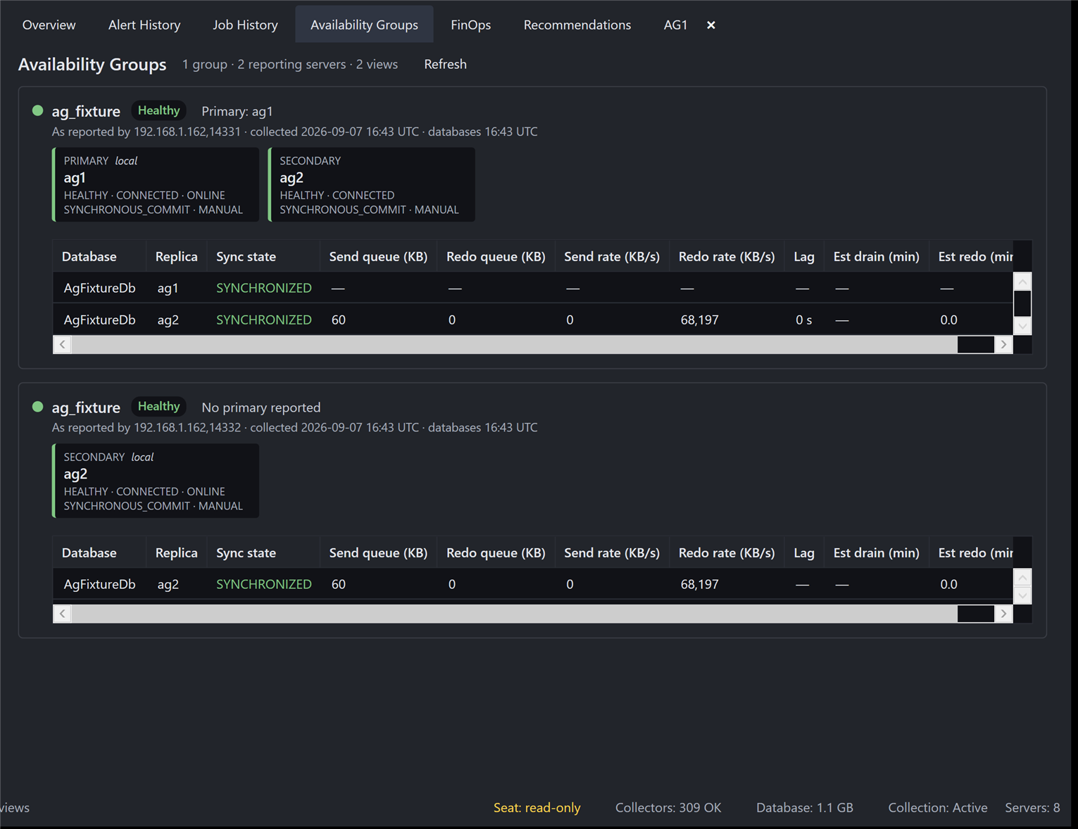Click left scroll arrow in No primary reported group's table

pos(63,614)
